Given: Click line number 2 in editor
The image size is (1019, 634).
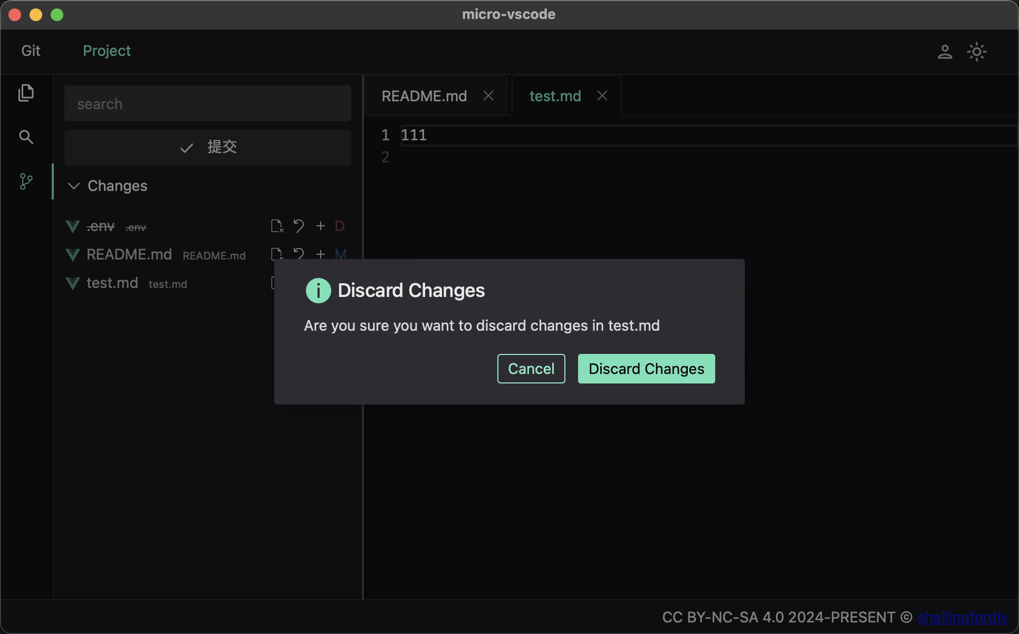Looking at the screenshot, I should pos(386,157).
